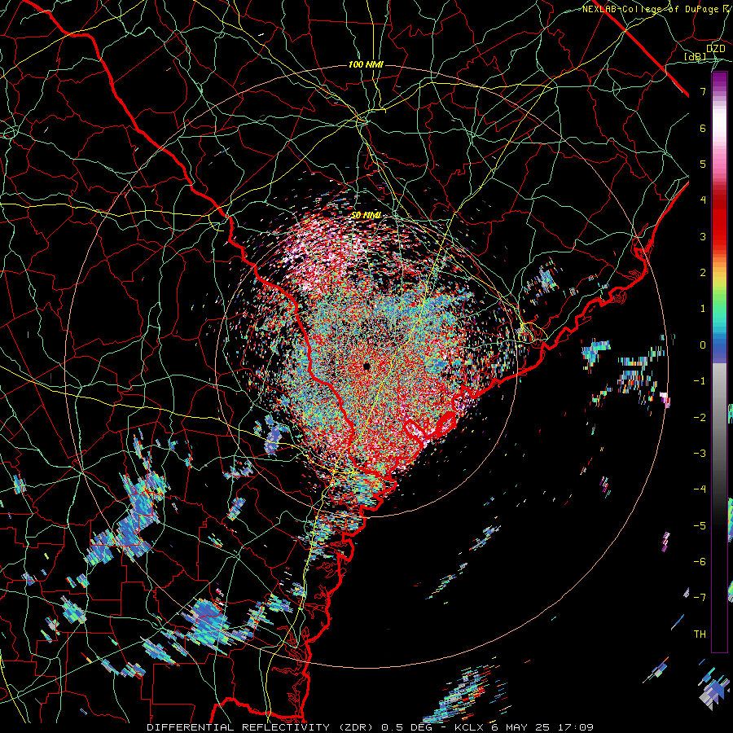Click the -5 value on the color scale
Viewport: 733px width, 733px height.
click(x=700, y=525)
